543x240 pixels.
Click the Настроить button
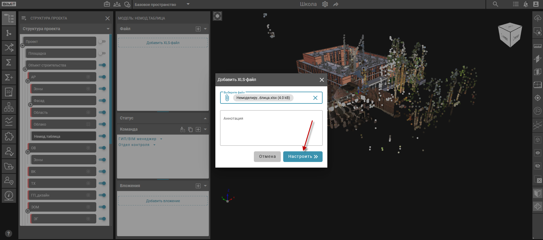[x=302, y=157]
